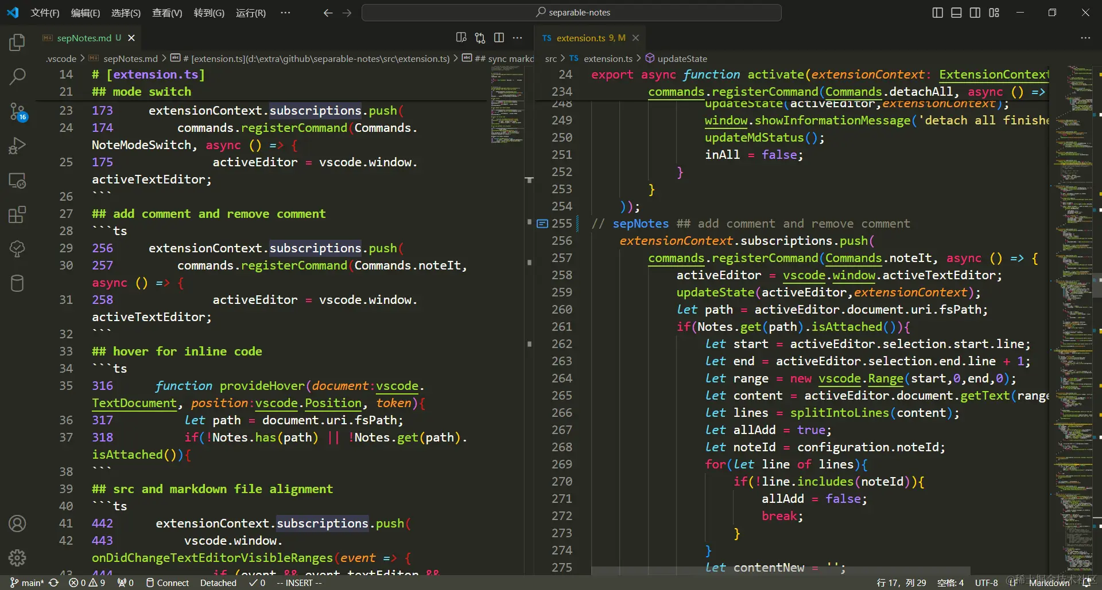The height and width of the screenshot is (590, 1102).
Task: Open the overflow menu in the menu bar
Action: pos(285,13)
